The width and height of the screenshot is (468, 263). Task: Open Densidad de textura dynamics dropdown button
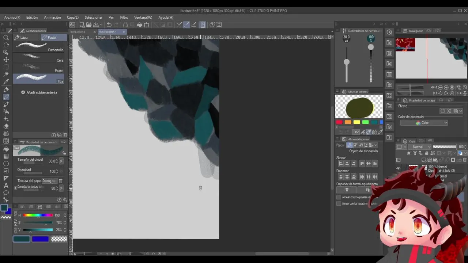pyautogui.click(x=61, y=188)
